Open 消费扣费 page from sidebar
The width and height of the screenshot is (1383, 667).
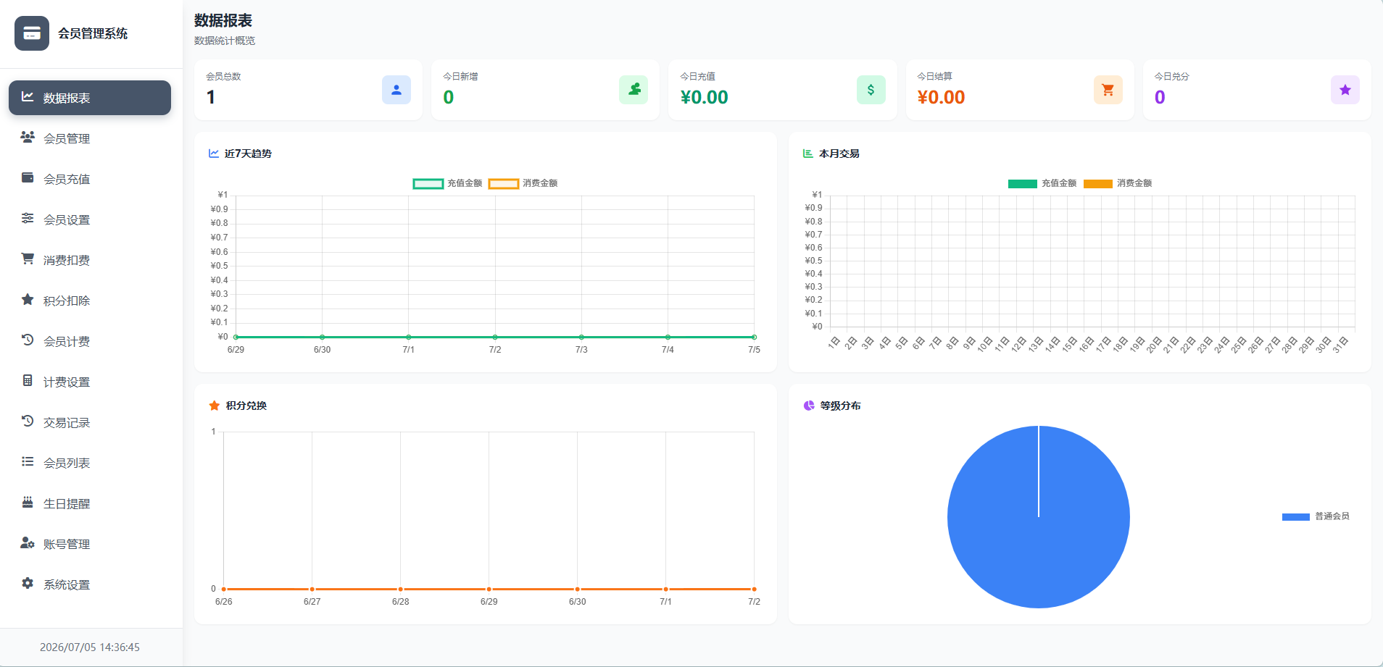point(90,260)
